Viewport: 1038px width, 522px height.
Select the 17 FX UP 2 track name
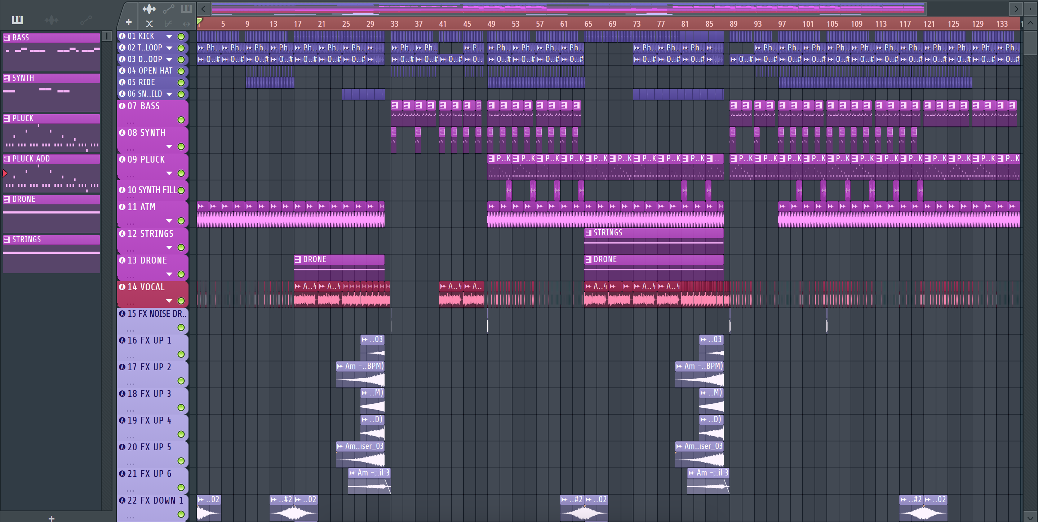tap(150, 367)
